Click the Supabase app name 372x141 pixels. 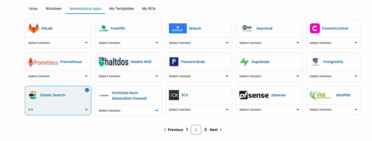coord(260,62)
